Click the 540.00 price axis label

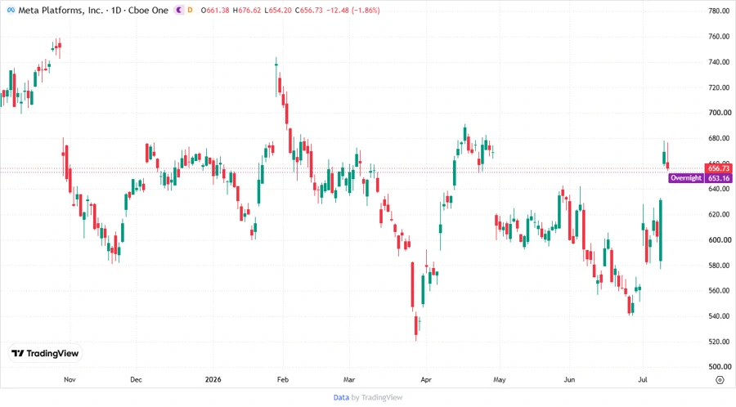[x=719, y=316]
